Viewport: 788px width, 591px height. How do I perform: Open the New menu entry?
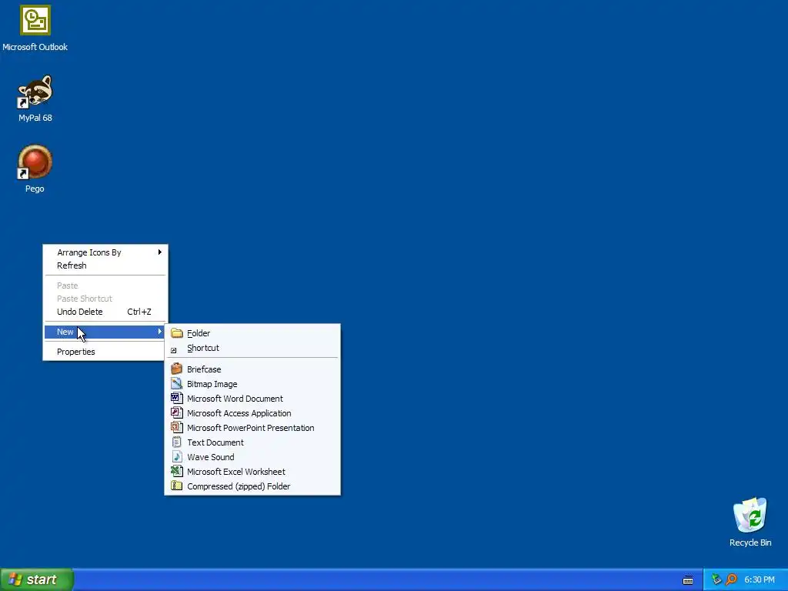click(105, 332)
